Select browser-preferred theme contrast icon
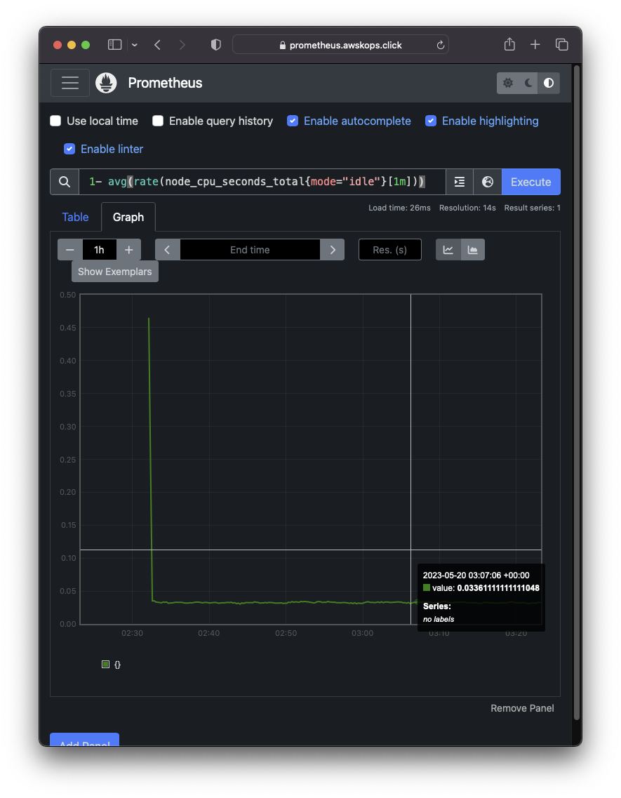This screenshot has height=798, width=621. click(x=549, y=83)
